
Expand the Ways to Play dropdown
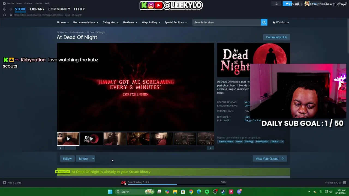151,22
